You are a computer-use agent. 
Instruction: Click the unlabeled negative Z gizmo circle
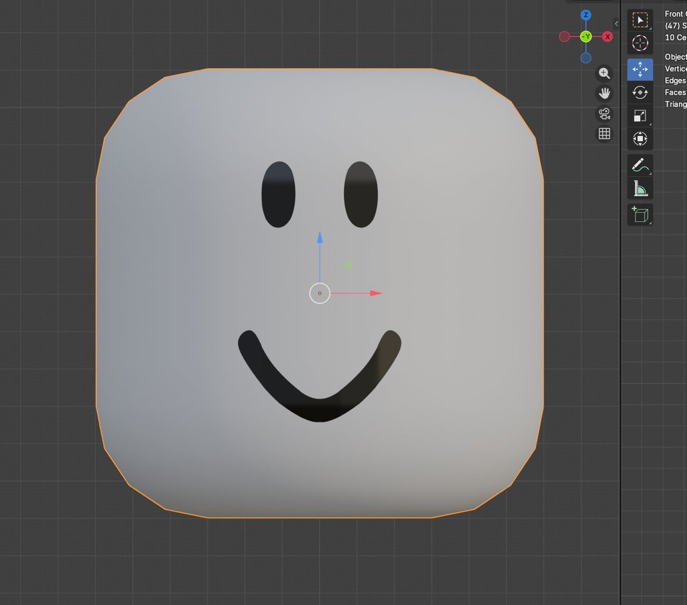tap(586, 58)
